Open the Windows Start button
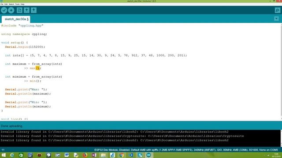This screenshot has width=282, height=158. 4,155
